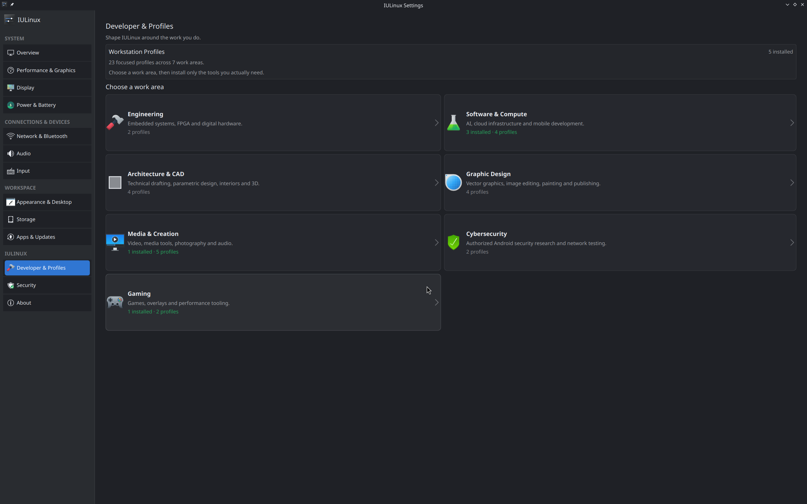Click the window menu icon in title bar
Image resolution: width=807 pixels, height=504 pixels.
[4, 4]
